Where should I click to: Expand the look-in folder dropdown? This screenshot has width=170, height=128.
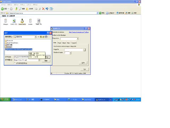(35, 37)
